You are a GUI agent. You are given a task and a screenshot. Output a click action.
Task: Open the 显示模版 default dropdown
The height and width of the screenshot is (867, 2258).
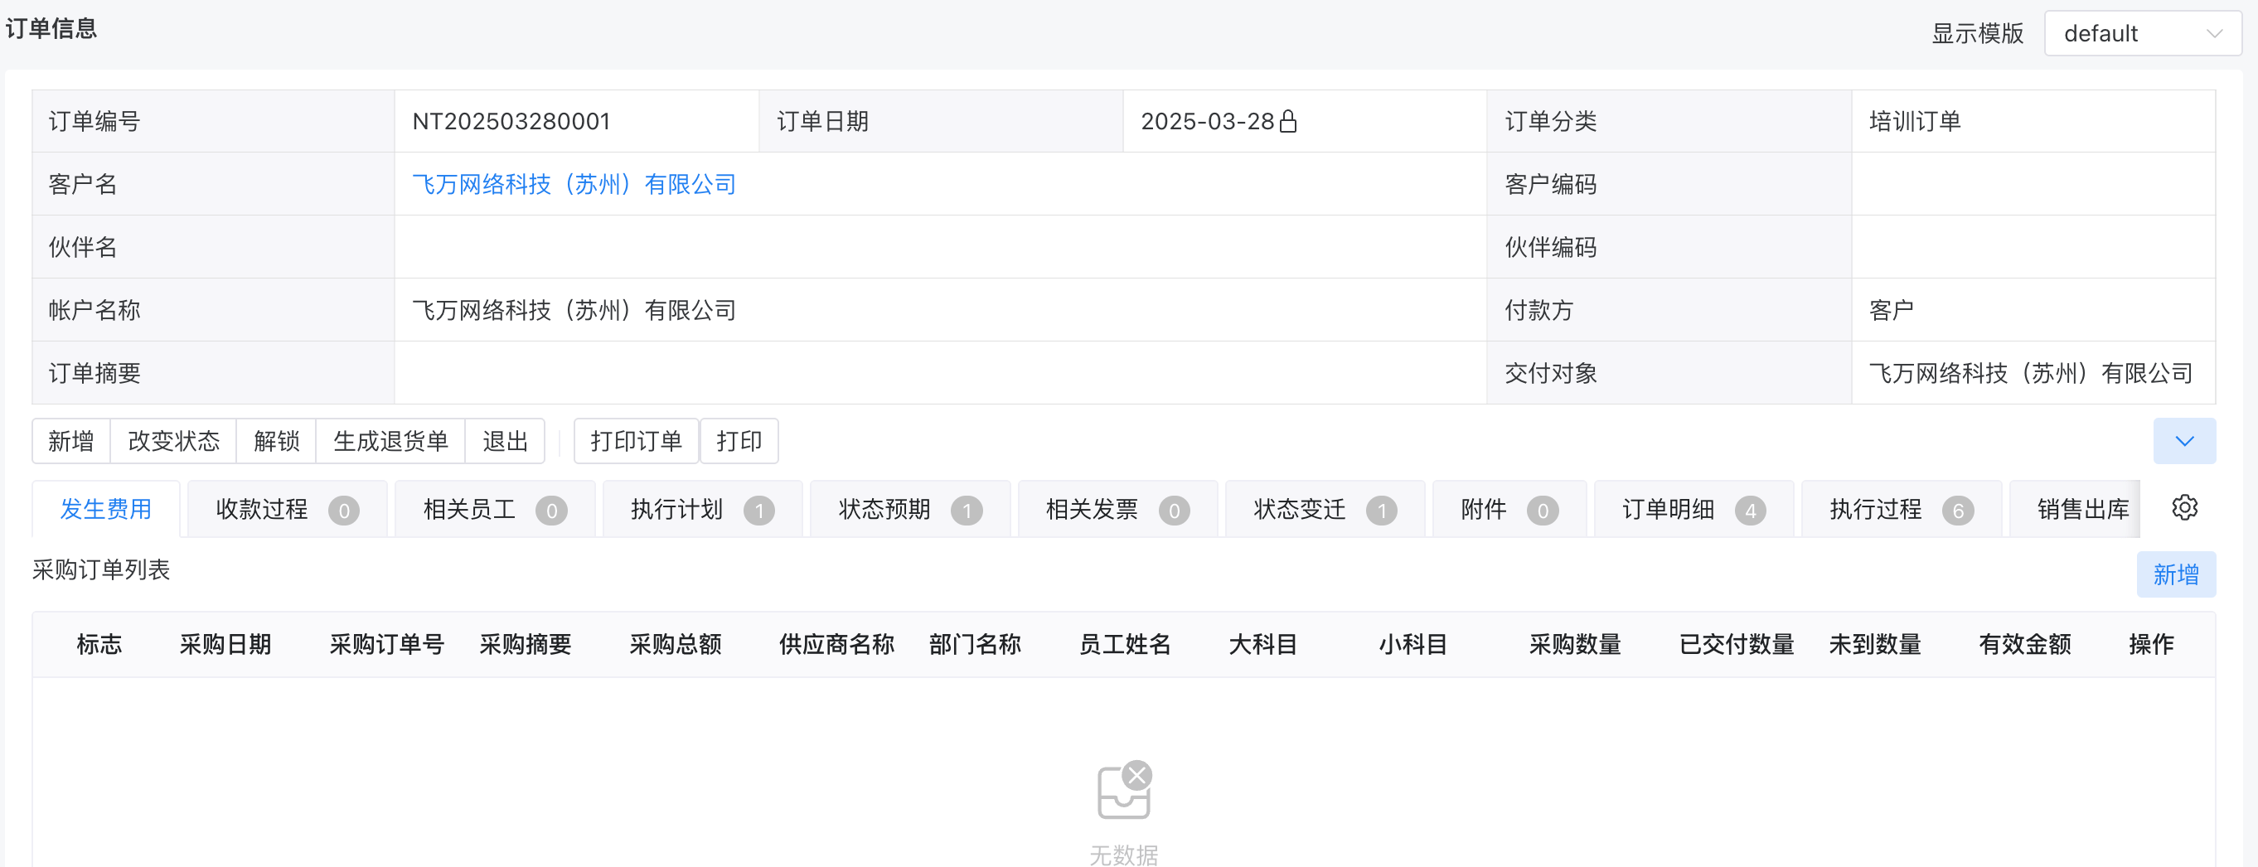click(2141, 33)
